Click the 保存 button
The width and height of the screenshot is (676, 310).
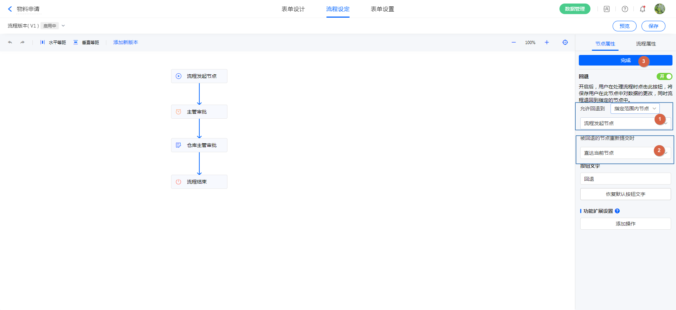pyautogui.click(x=653, y=26)
